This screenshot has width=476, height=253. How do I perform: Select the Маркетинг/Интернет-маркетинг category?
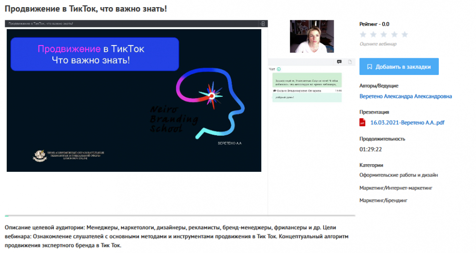(x=396, y=188)
